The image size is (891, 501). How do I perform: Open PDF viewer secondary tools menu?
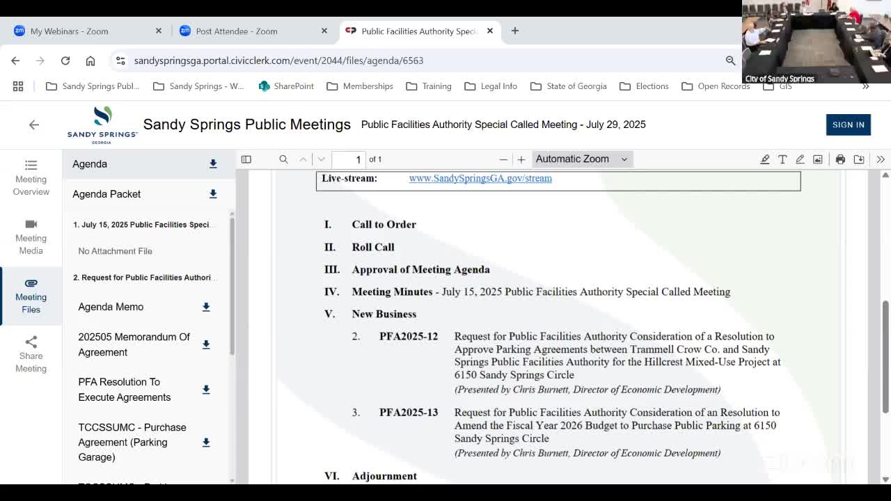pos(881,159)
